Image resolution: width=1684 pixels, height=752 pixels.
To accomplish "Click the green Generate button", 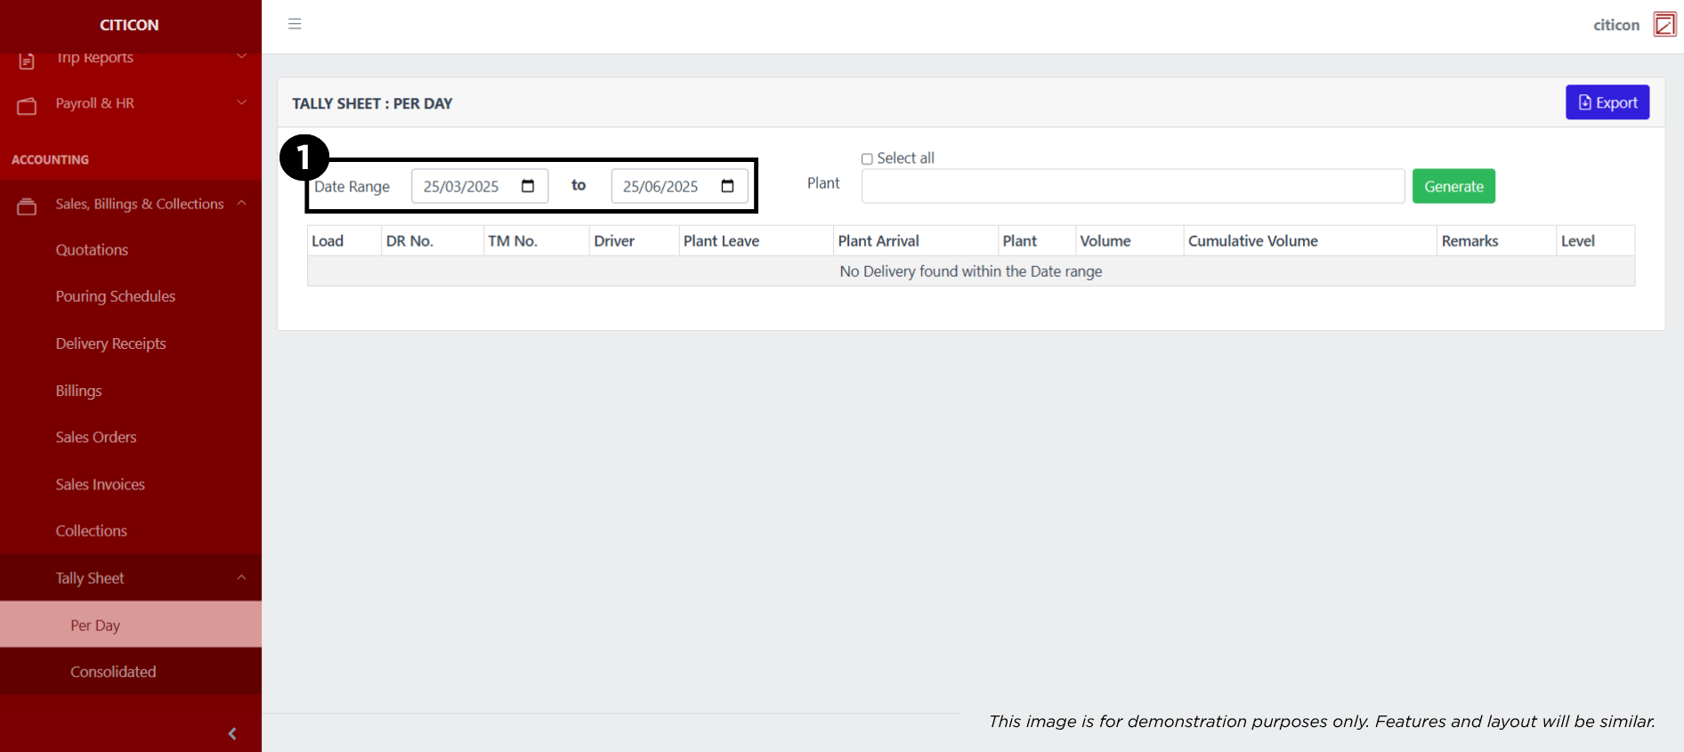I will (x=1453, y=186).
